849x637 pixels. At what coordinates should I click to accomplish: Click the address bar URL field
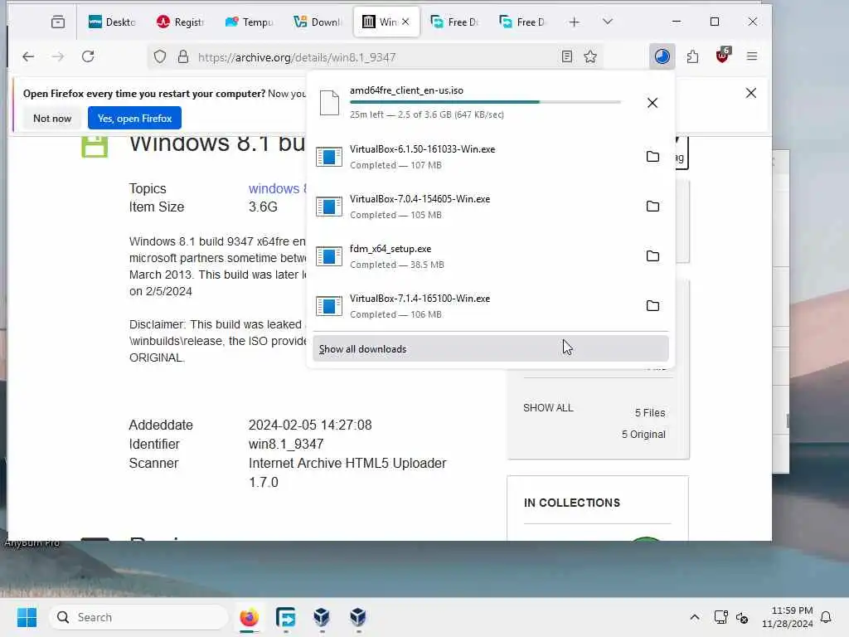tap(374, 57)
